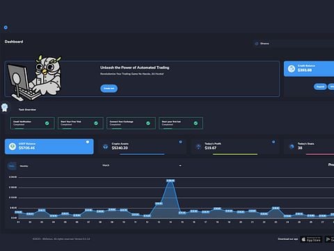Click the chart data point on day 23

[276, 208]
